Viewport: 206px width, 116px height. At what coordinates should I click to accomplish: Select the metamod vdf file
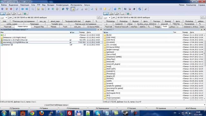point(51,45)
